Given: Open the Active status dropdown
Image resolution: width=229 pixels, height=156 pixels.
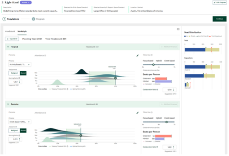Looking at the screenshot, I should (26, 3).
